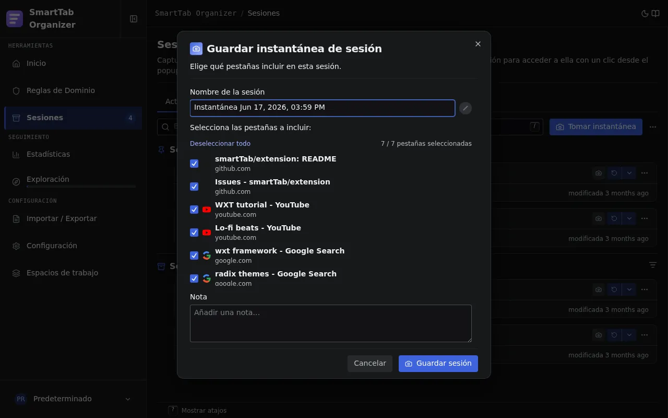Click 'Selecciona las pestañas a incluir:' text
This screenshot has width=668, height=418.
coord(250,127)
